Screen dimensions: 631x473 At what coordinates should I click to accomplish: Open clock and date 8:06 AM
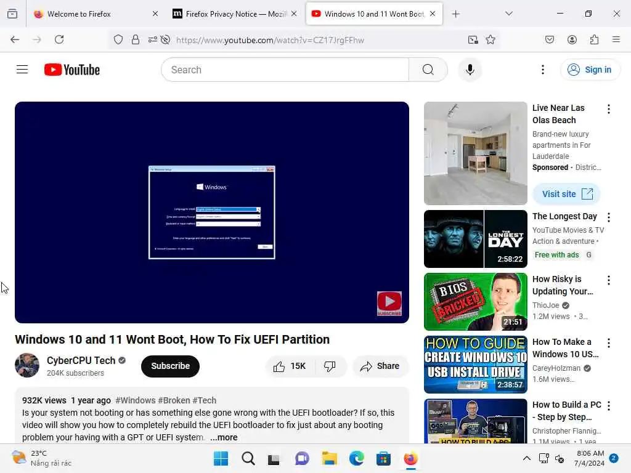[x=588, y=458]
